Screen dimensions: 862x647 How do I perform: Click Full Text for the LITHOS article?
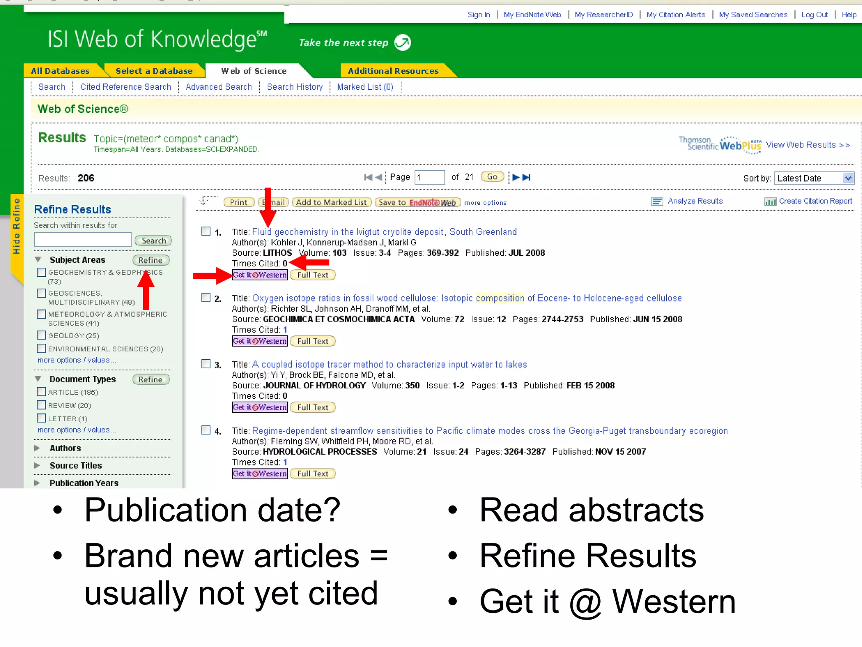click(313, 275)
